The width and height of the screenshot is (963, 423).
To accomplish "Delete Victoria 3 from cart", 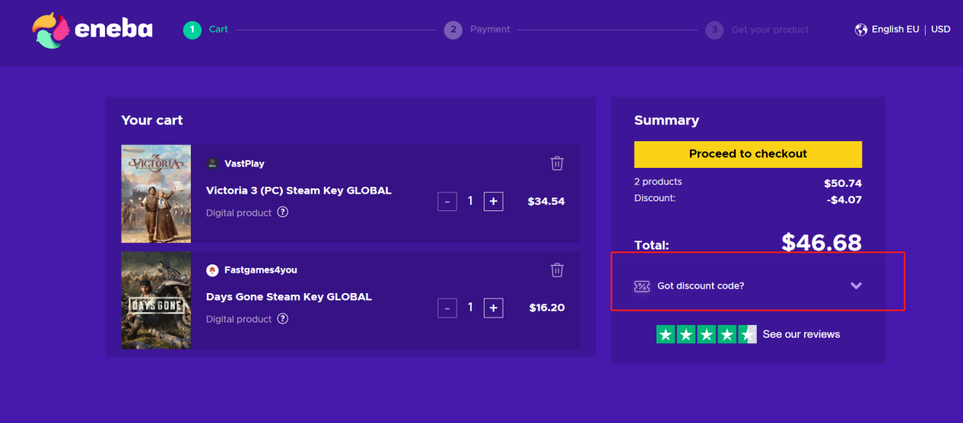I will 557,163.
